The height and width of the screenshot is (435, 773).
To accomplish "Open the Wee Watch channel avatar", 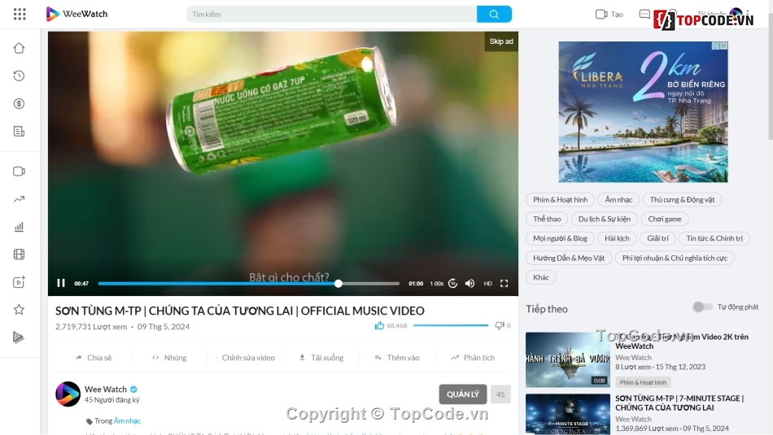I will click(68, 394).
